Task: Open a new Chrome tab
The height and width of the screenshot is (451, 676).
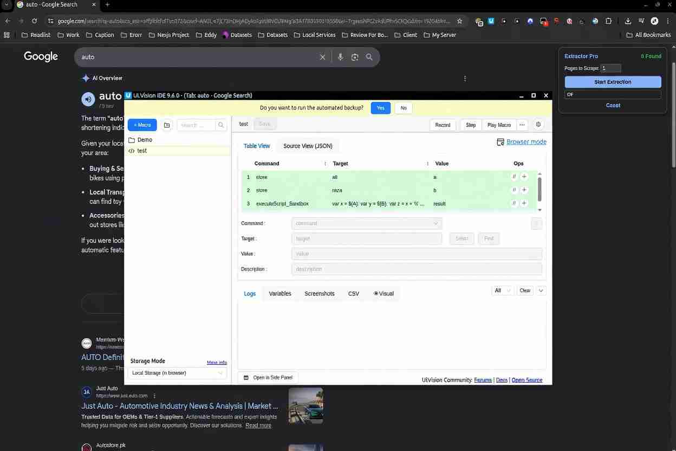Action: point(107,4)
